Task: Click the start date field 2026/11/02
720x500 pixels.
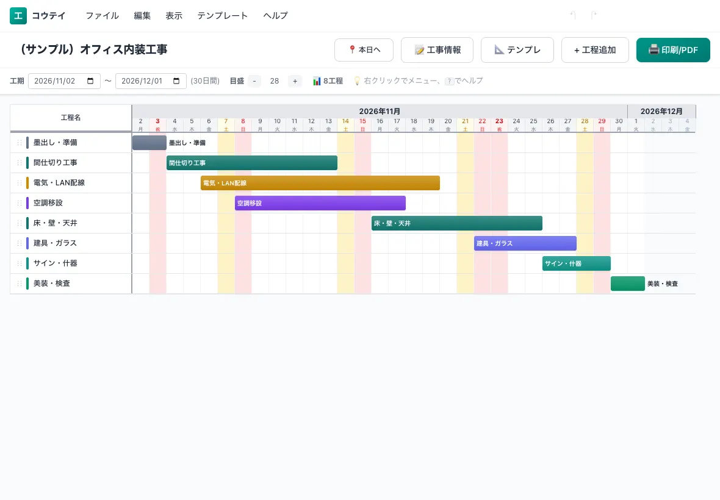Action: click(x=64, y=81)
